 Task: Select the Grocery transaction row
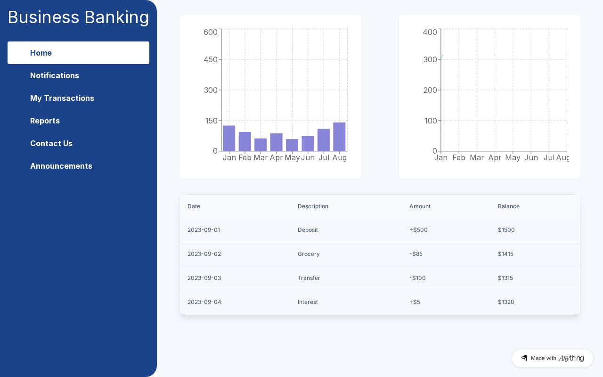click(x=379, y=254)
